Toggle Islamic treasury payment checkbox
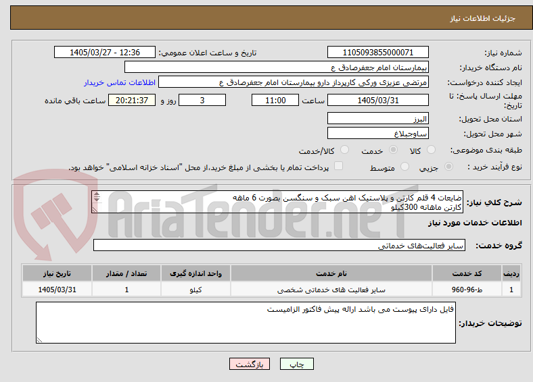This screenshot has width=533, height=382. point(338,166)
